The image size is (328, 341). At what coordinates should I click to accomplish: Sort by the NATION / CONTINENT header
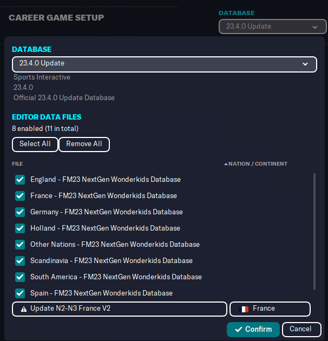(258, 164)
